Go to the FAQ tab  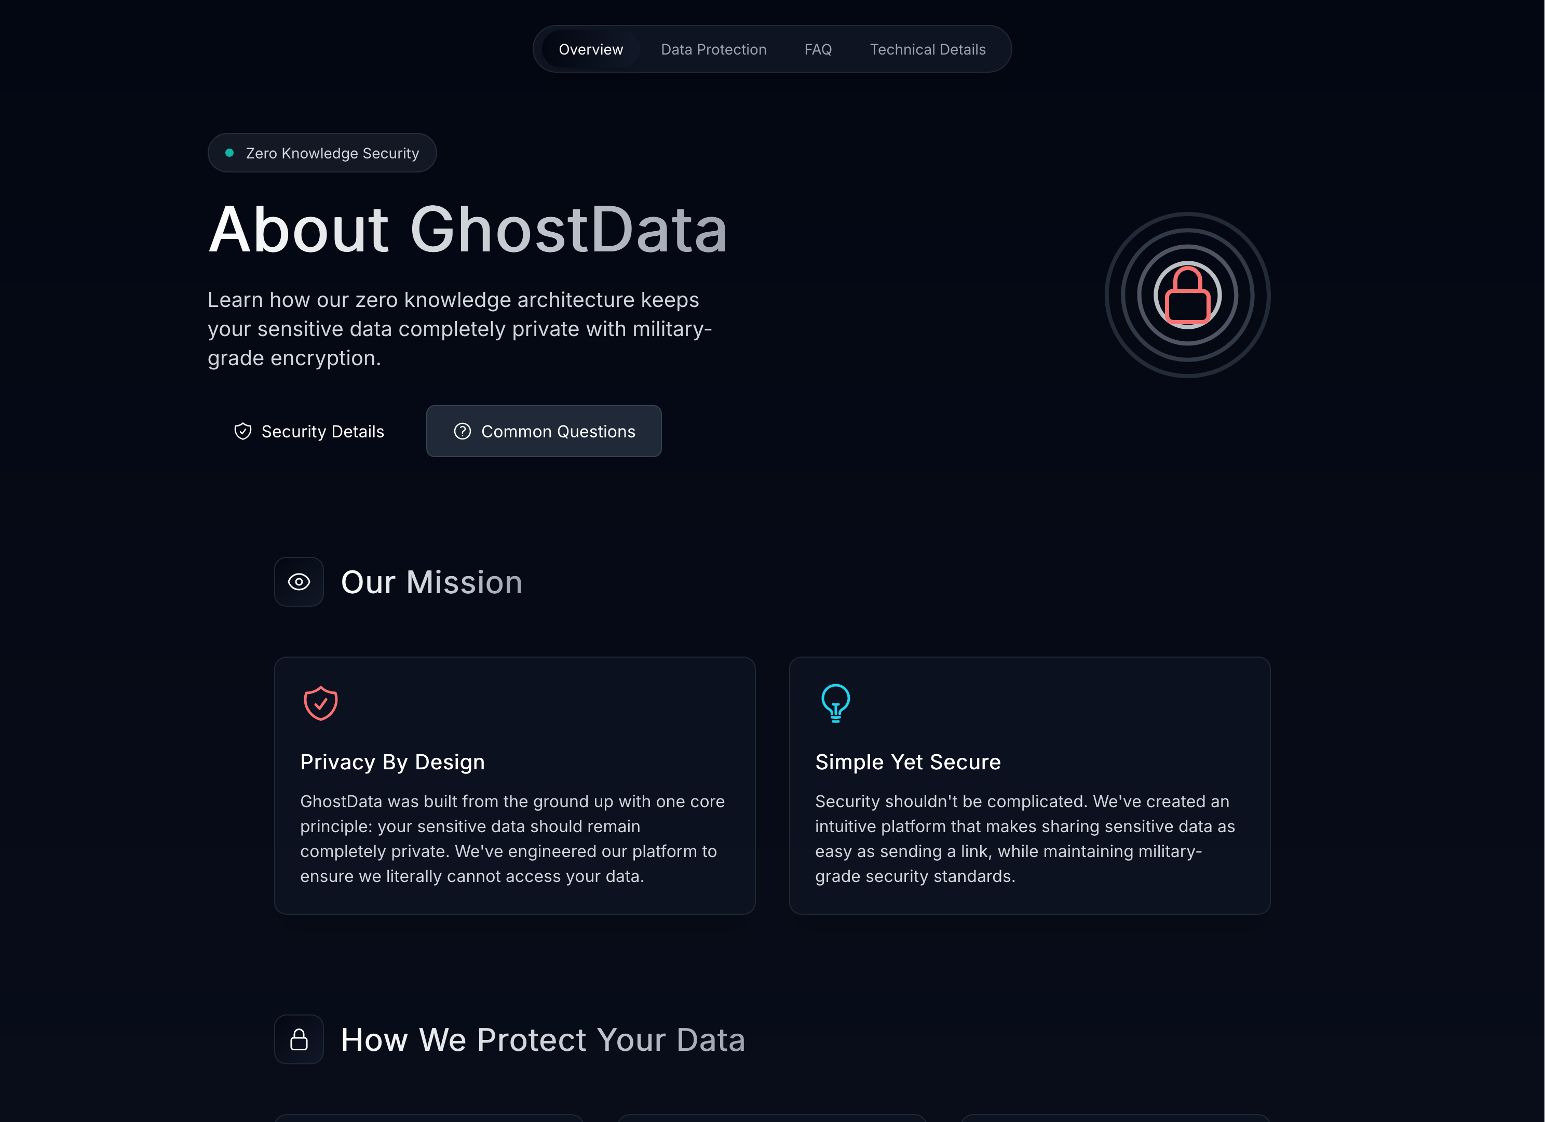[x=818, y=50]
